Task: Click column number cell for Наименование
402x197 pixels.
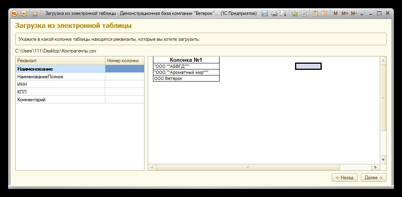Action: click(x=124, y=69)
